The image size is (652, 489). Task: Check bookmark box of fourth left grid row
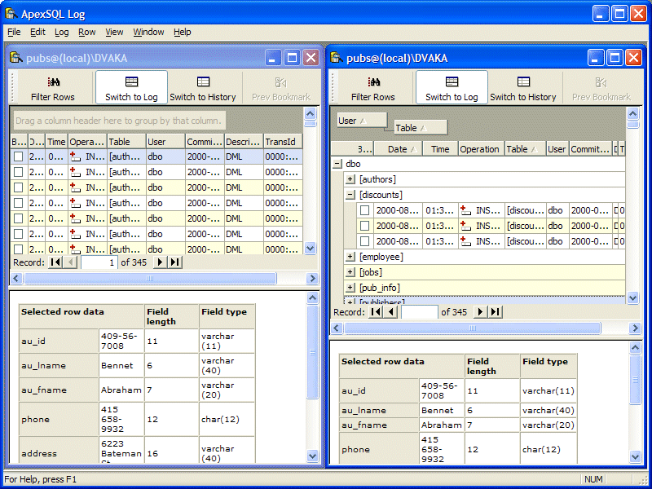pyautogui.click(x=18, y=203)
